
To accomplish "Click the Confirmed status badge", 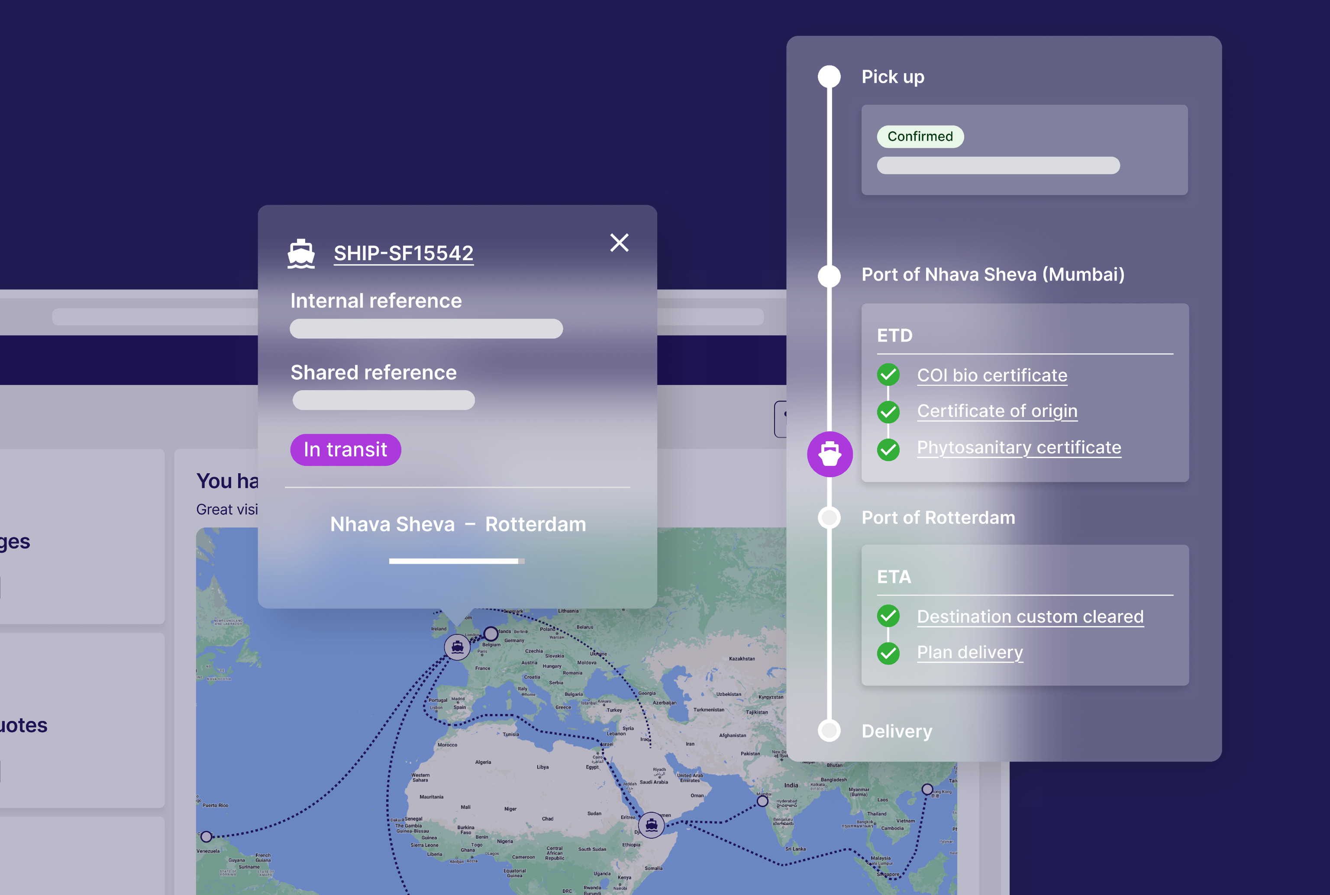I will click(920, 136).
